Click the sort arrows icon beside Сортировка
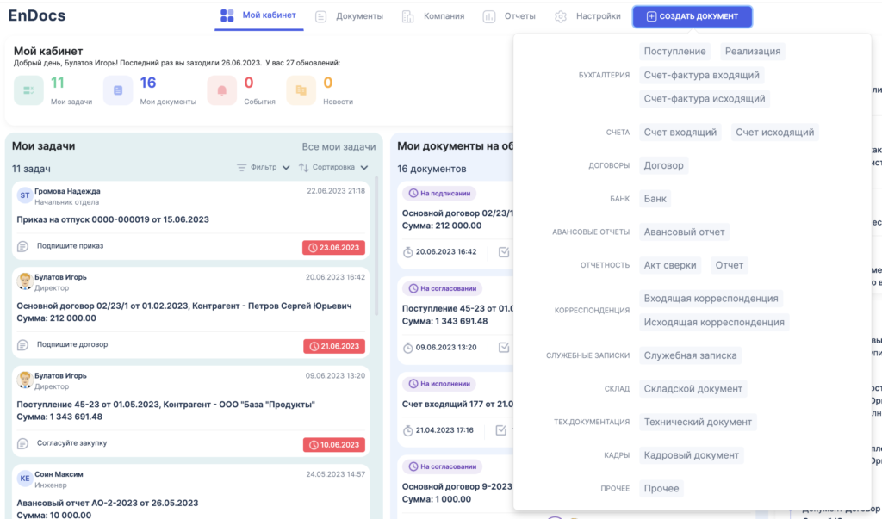 304,168
